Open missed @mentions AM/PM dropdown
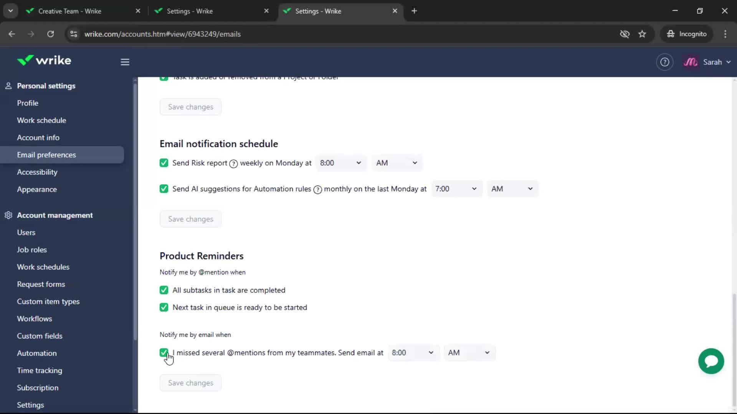Image resolution: width=737 pixels, height=414 pixels. click(x=469, y=353)
